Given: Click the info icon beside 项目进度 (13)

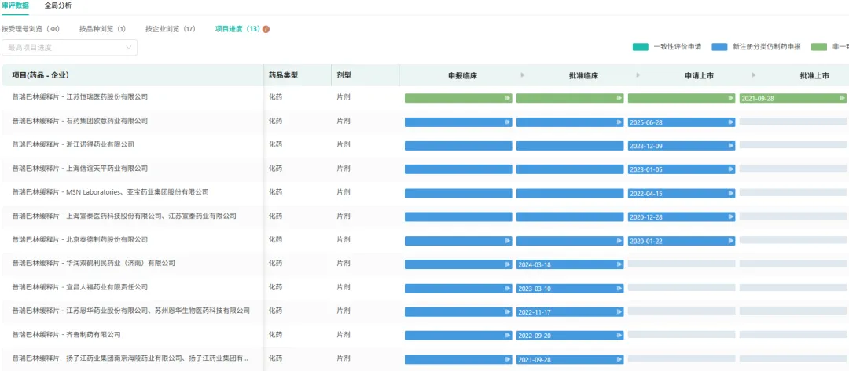Looking at the screenshot, I should (266, 29).
